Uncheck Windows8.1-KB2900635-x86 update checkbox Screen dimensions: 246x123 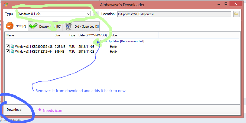coord(8,46)
